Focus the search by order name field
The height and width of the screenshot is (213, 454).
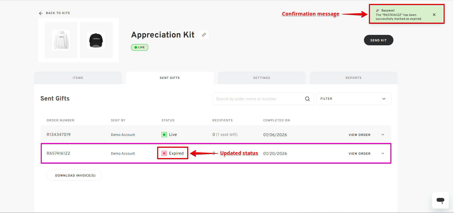pos(258,99)
